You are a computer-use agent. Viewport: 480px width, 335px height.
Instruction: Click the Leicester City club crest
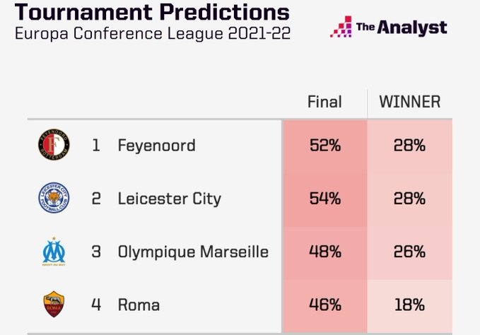[54, 199]
